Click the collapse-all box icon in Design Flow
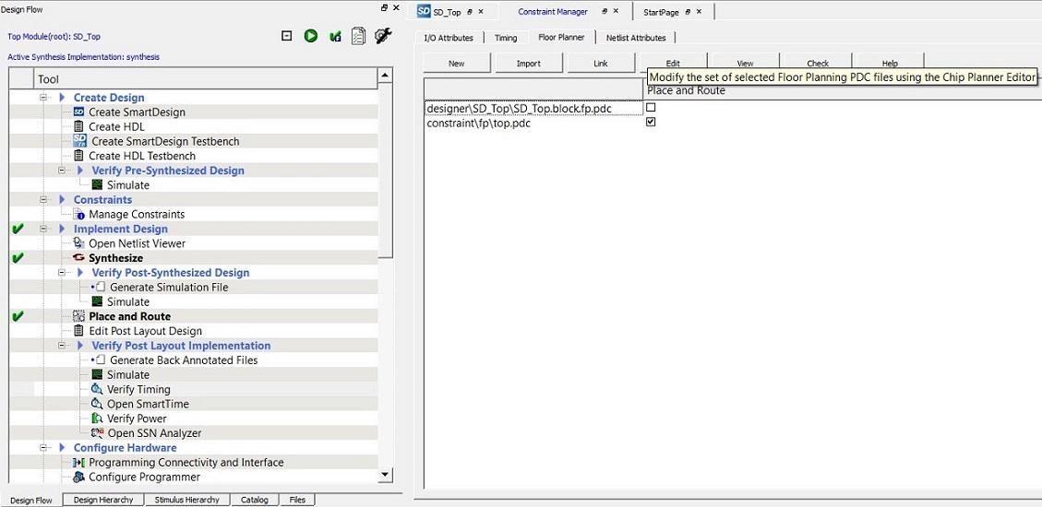 (x=287, y=36)
